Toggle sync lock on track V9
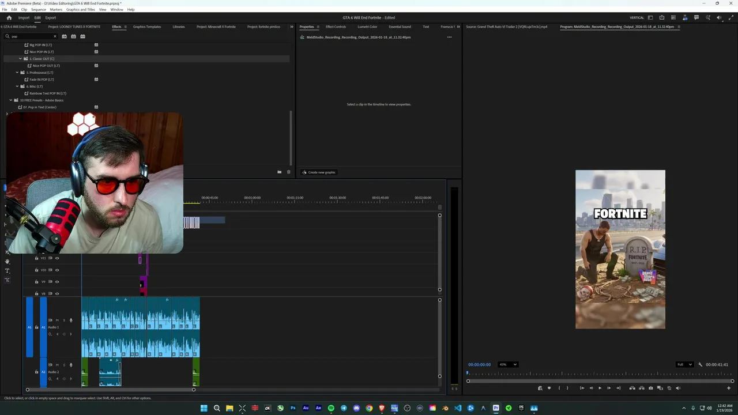Screen dimensions: 738x415 (50, 282)
